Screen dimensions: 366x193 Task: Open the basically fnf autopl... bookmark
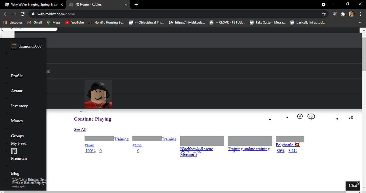[308, 23]
